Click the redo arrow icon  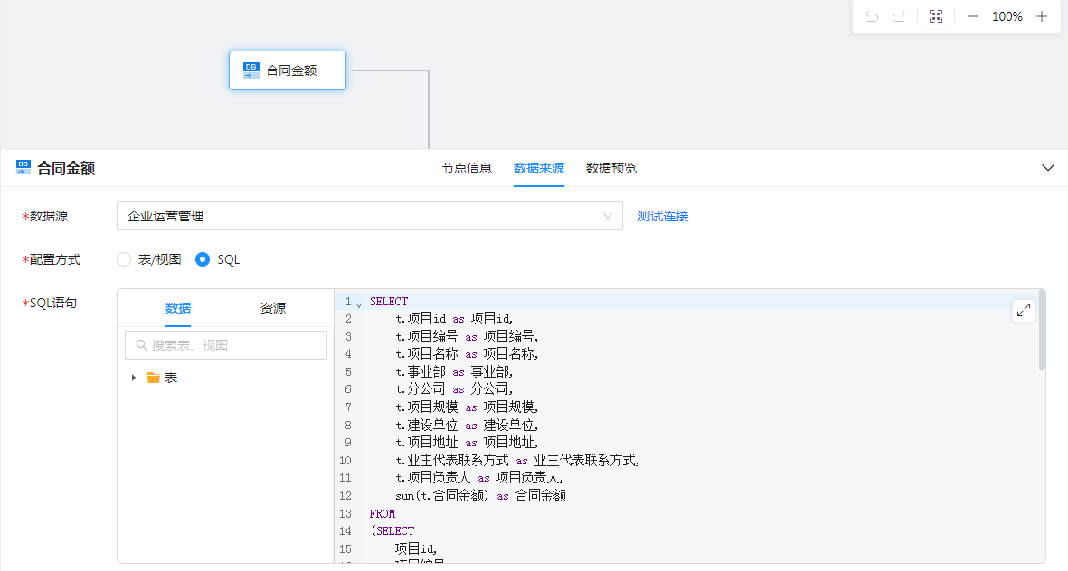(x=899, y=16)
